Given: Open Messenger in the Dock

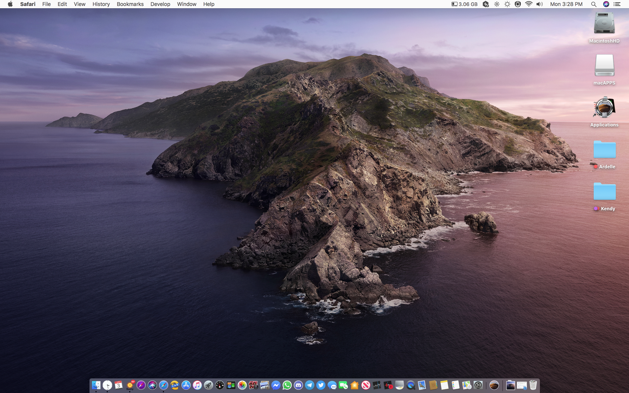Looking at the screenshot, I should [x=276, y=385].
